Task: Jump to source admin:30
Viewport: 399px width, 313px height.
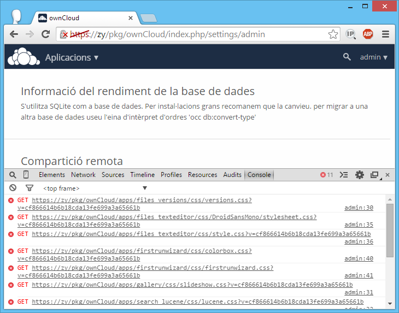Action: click(x=359, y=208)
